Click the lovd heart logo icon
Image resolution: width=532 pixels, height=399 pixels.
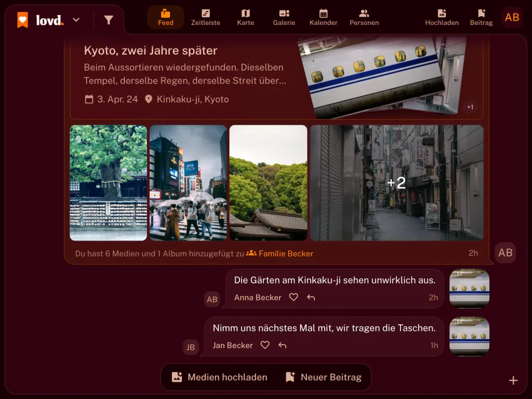[x=23, y=20]
